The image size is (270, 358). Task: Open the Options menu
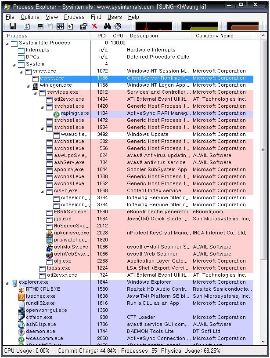click(x=30, y=17)
